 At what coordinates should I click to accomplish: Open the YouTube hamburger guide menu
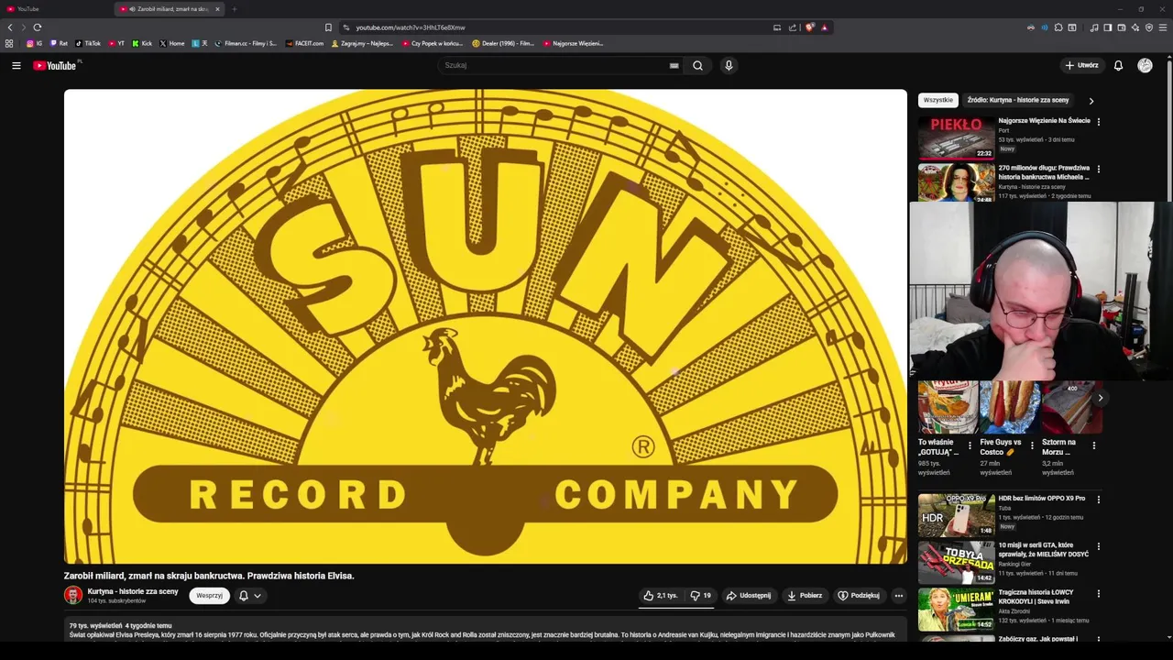pos(16,65)
